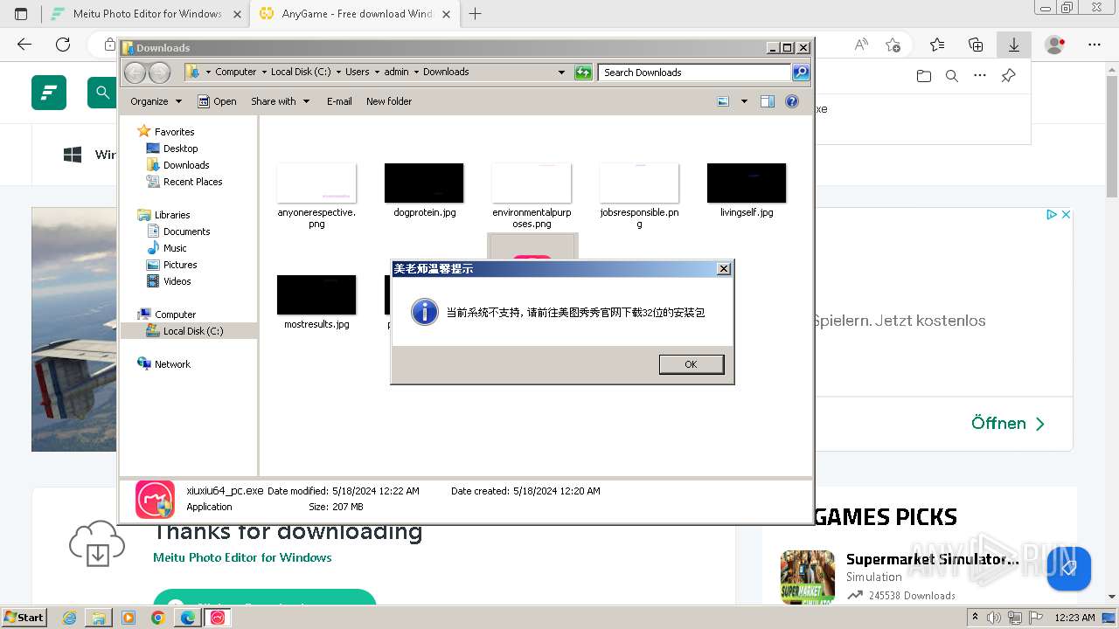Click the Read aloud icon in Edge
Image resolution: width=1119 pixels, height=629 pixels.
tap(861, 45)
